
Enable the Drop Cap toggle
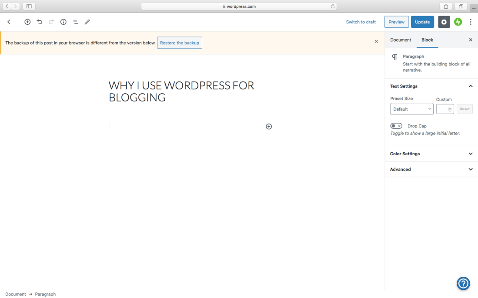pos(396,126)
